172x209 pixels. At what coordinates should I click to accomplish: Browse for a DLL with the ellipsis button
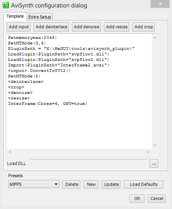[154, 163]
